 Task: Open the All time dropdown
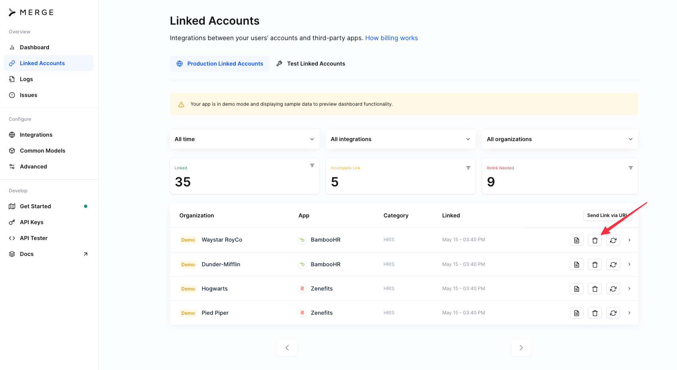pos(244,139)
